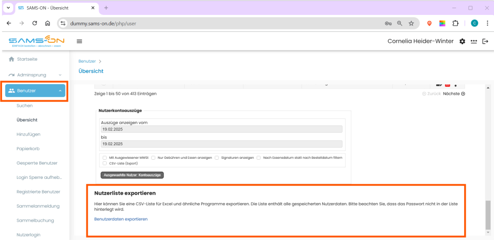Bookmark this page with the star
Viewport: 494px width, 240px height.
pos(411,23)
